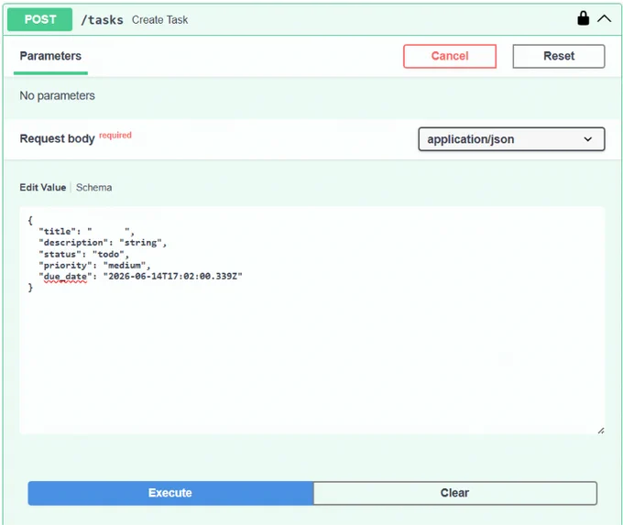The width and height of the screenshot is (623, 525).
Task: Click the Request body label
Action: (57, 138)
